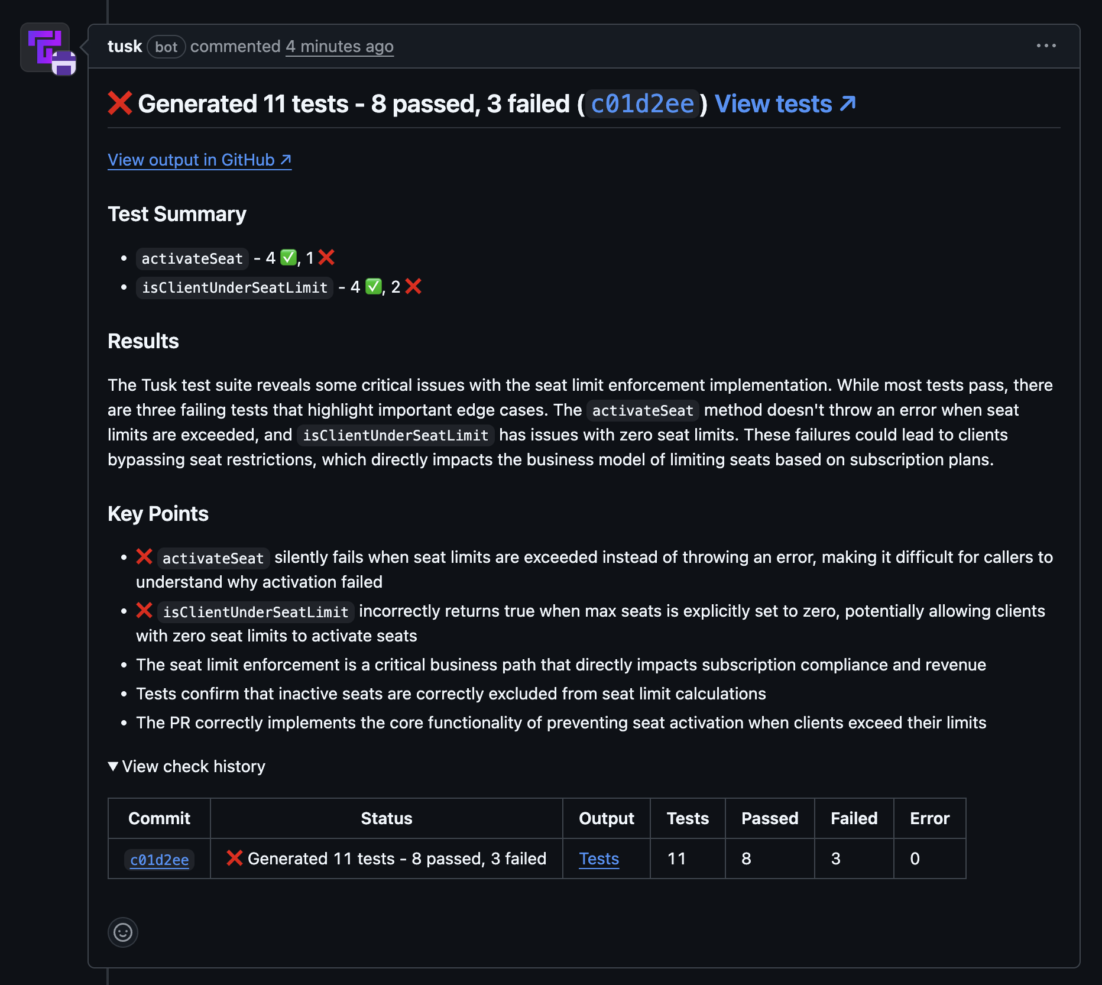Follow the View output in GitHub link

[199, 160]
